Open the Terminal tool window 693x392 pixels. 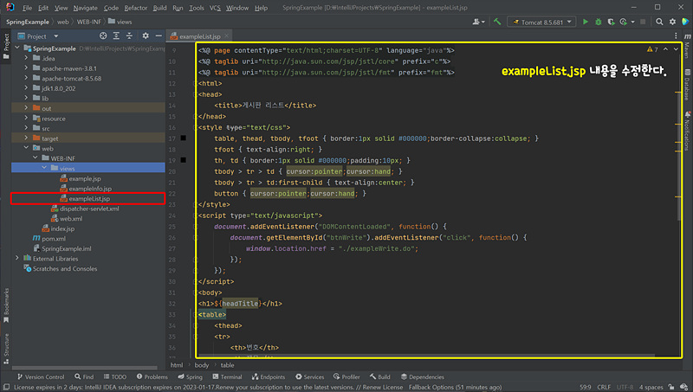227,377
